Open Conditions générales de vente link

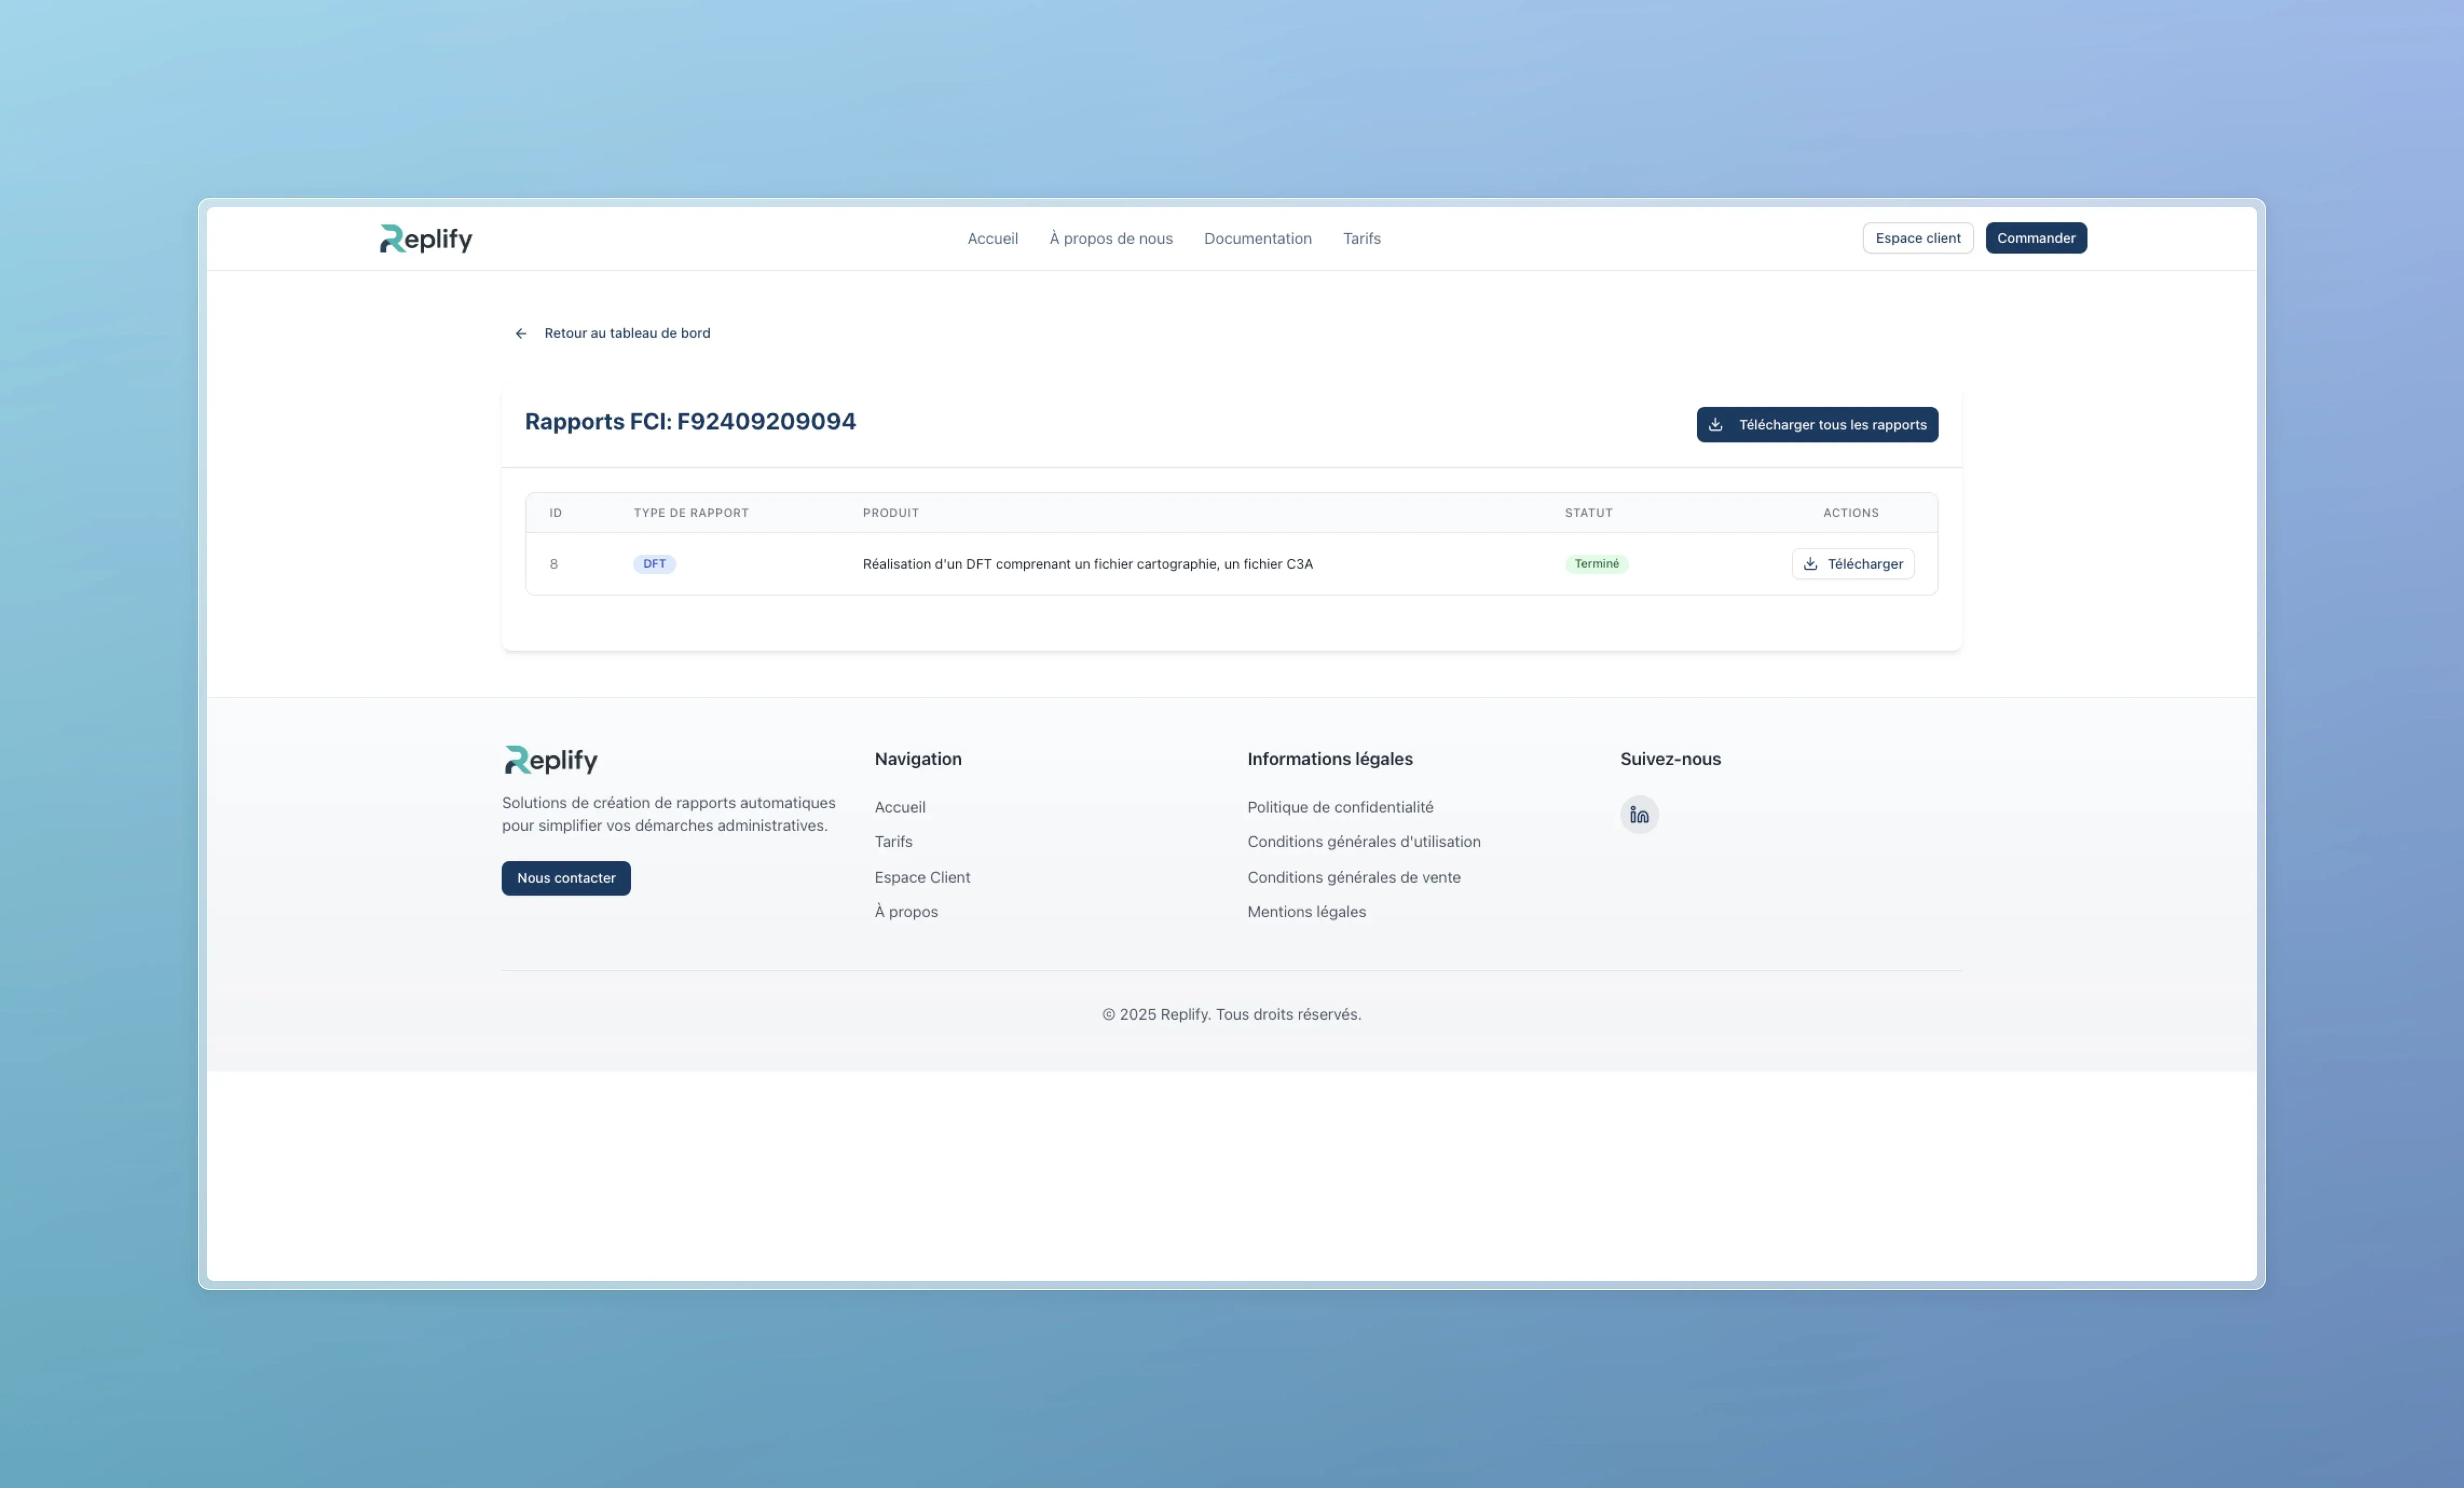click(x=1353, y=877)
